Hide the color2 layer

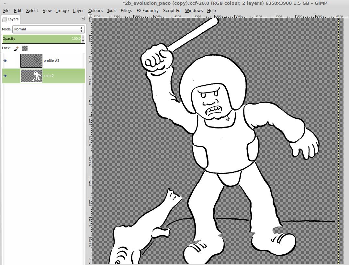coord(5,76)
